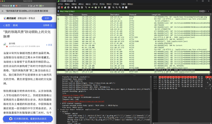Click the packet list vertical scrollbar
This screenshot has height=124, width=212.
pyautogui.click(x=211, y=44)
